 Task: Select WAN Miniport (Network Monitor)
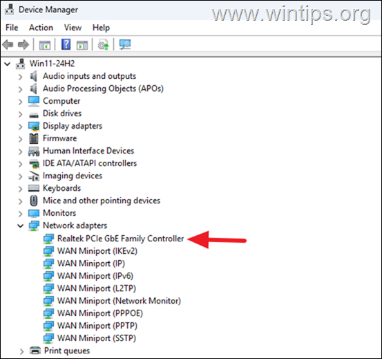[x=119, y=301]
